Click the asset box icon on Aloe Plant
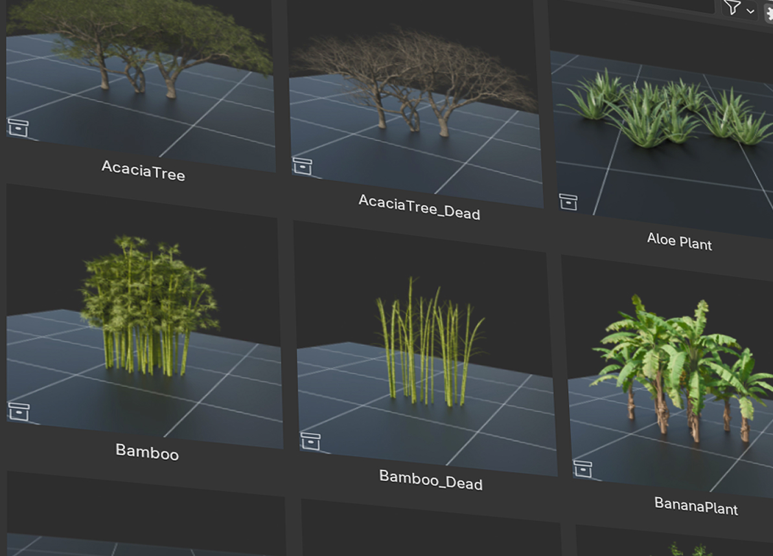 click(568, 201)
